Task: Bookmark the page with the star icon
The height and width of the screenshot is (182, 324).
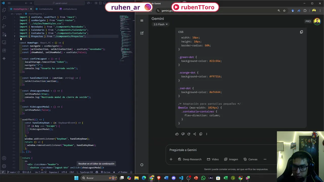Action: (x=284, y=11)
